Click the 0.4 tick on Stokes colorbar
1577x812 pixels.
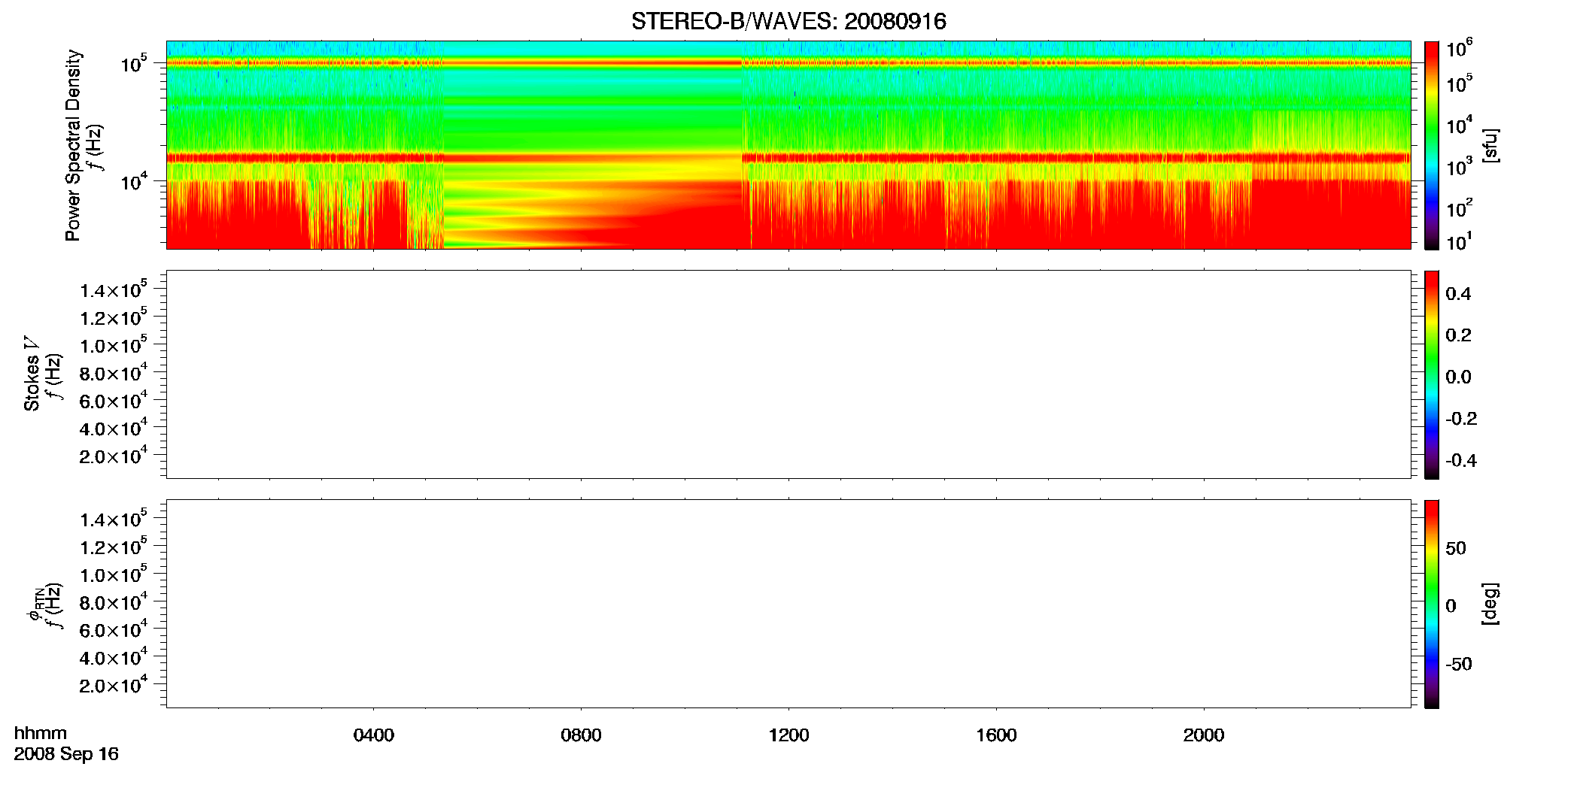[1458, 294]
